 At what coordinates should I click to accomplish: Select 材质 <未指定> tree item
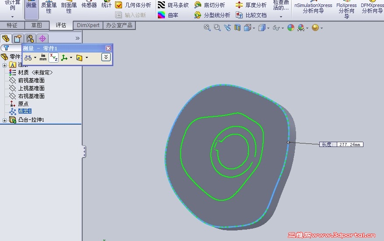click(x=31, y=73)
